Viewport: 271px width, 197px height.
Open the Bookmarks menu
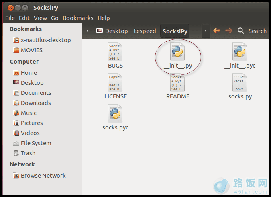pyautogui.click(x=78, y=18)
